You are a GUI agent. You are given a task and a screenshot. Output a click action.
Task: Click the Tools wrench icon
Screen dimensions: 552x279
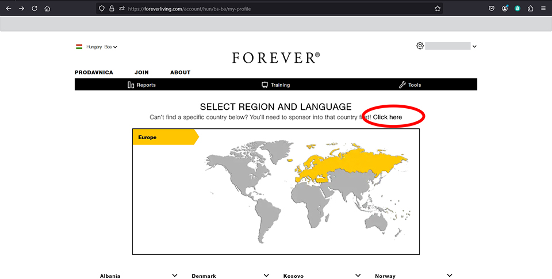click(x=402, y=85)
